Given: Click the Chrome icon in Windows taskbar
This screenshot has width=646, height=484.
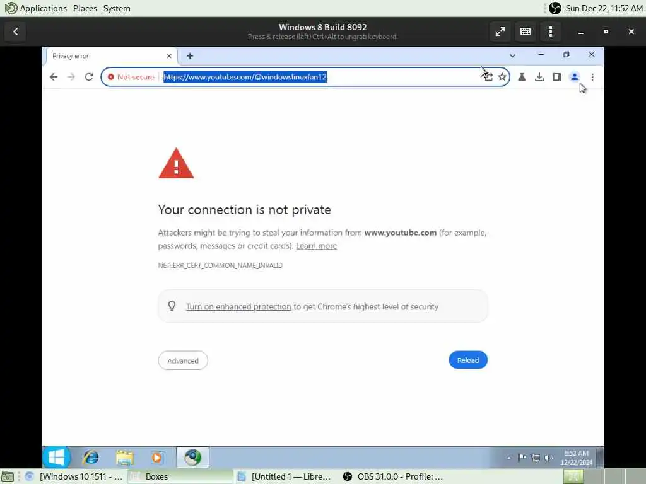Looking at the screenshot, I should [x=192, y=458].
